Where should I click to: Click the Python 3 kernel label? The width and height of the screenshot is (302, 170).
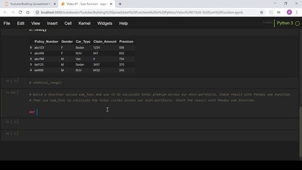coord(285,23)
